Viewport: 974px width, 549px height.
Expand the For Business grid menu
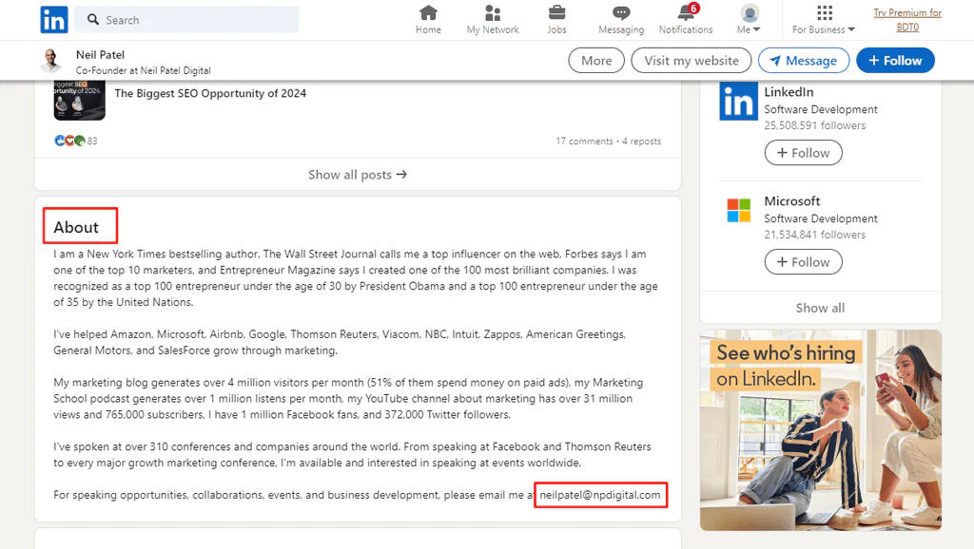[x=825, y=13]
